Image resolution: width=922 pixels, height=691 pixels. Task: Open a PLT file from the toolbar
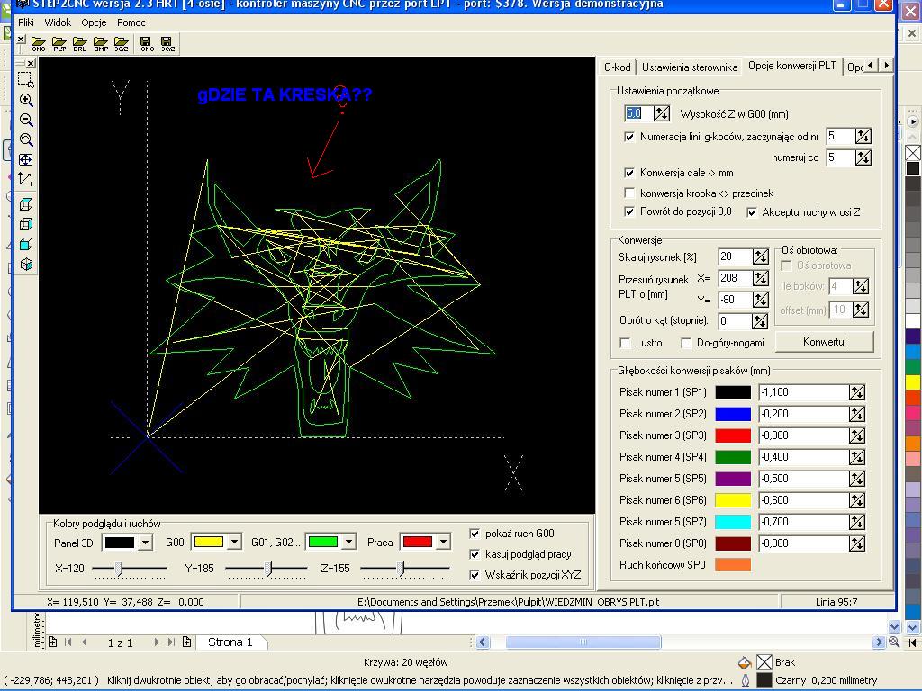59,43
